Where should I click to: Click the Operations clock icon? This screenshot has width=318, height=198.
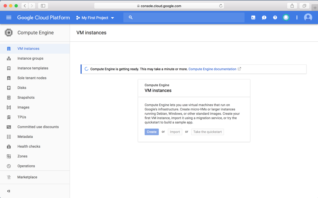[9, 166]
